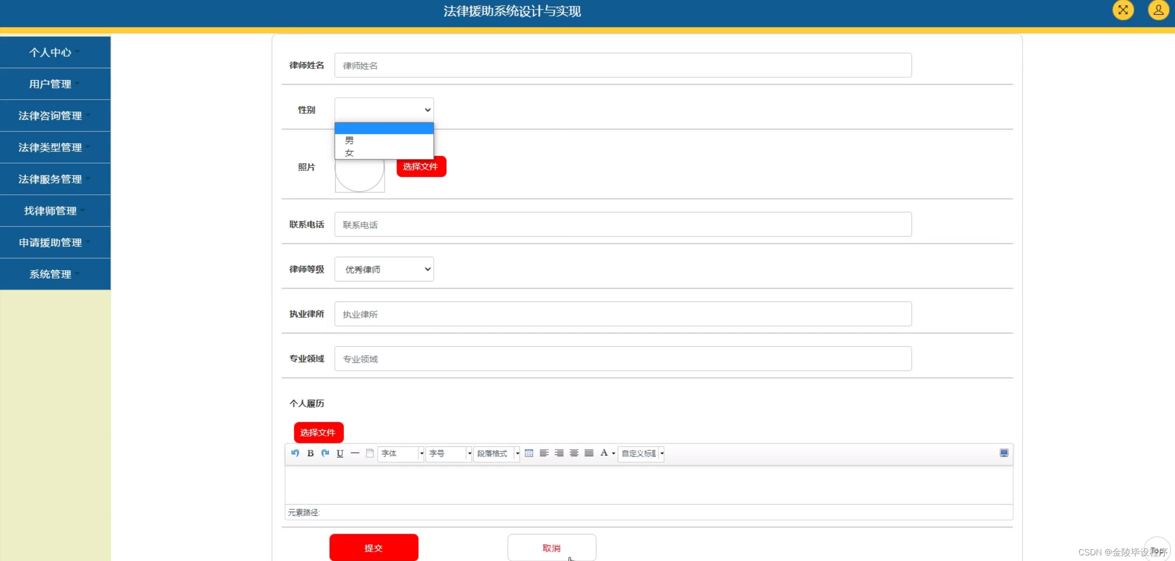Click the red 提交 submit button
This screenshot has width=1175, height=561.
tap(373, 548)
